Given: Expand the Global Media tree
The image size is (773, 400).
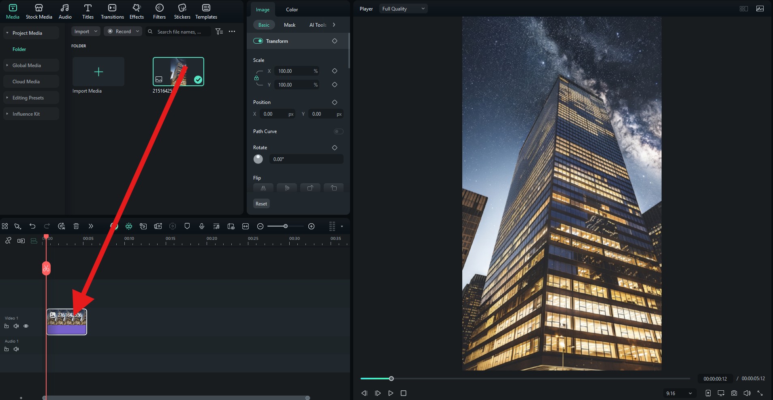Looking at the screenshot, I should (7, 65).
